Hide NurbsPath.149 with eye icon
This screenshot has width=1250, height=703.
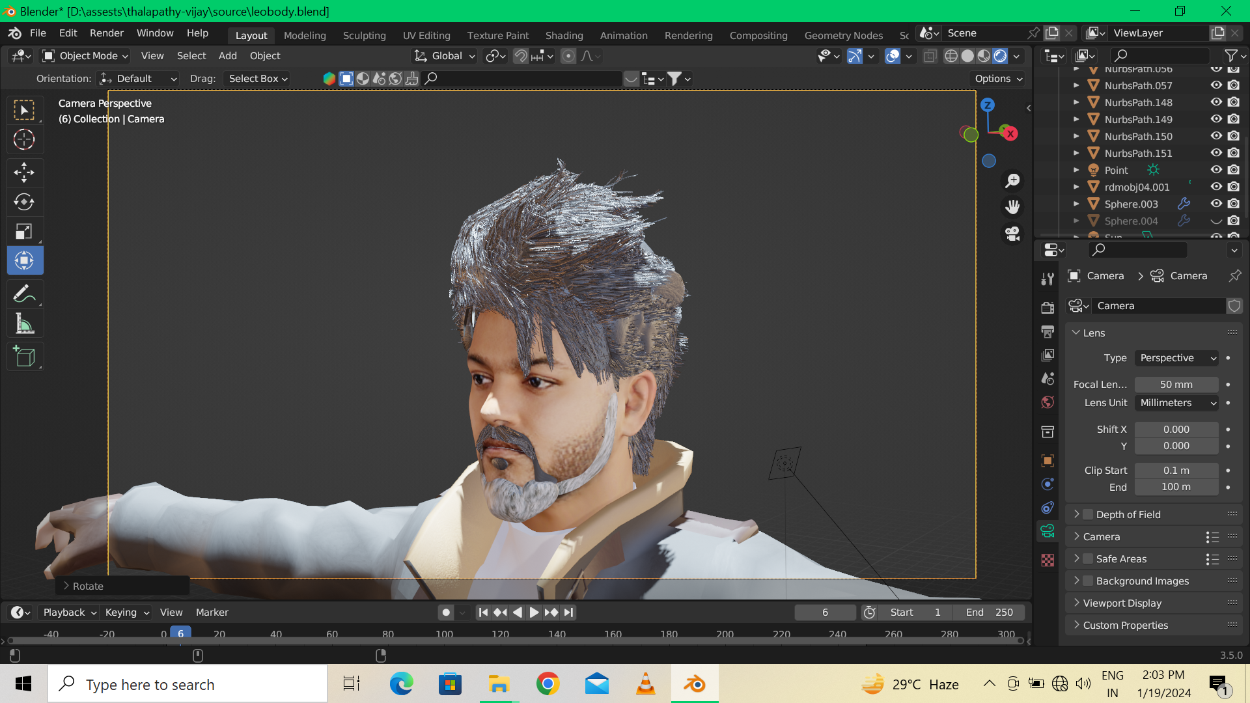pyautogui.click(x=1215, y=119)
